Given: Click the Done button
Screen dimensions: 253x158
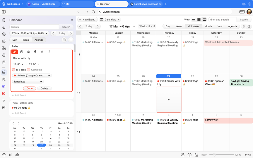Looking at the screenshot, I should coord(30,88).
